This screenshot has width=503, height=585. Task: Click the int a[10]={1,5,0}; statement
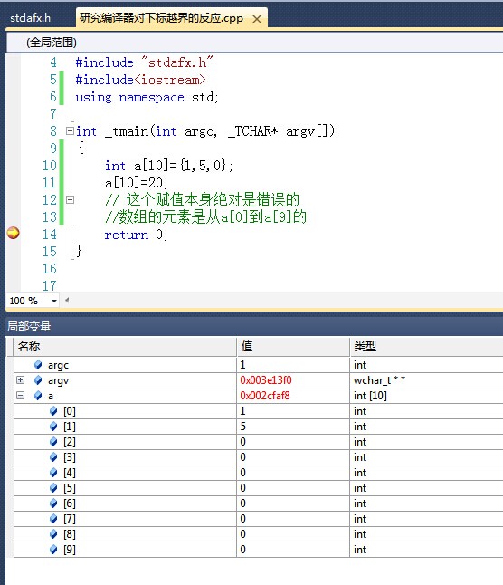(169, 166)
